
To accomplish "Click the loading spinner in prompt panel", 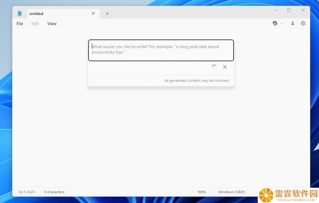I will coord(214,67).
